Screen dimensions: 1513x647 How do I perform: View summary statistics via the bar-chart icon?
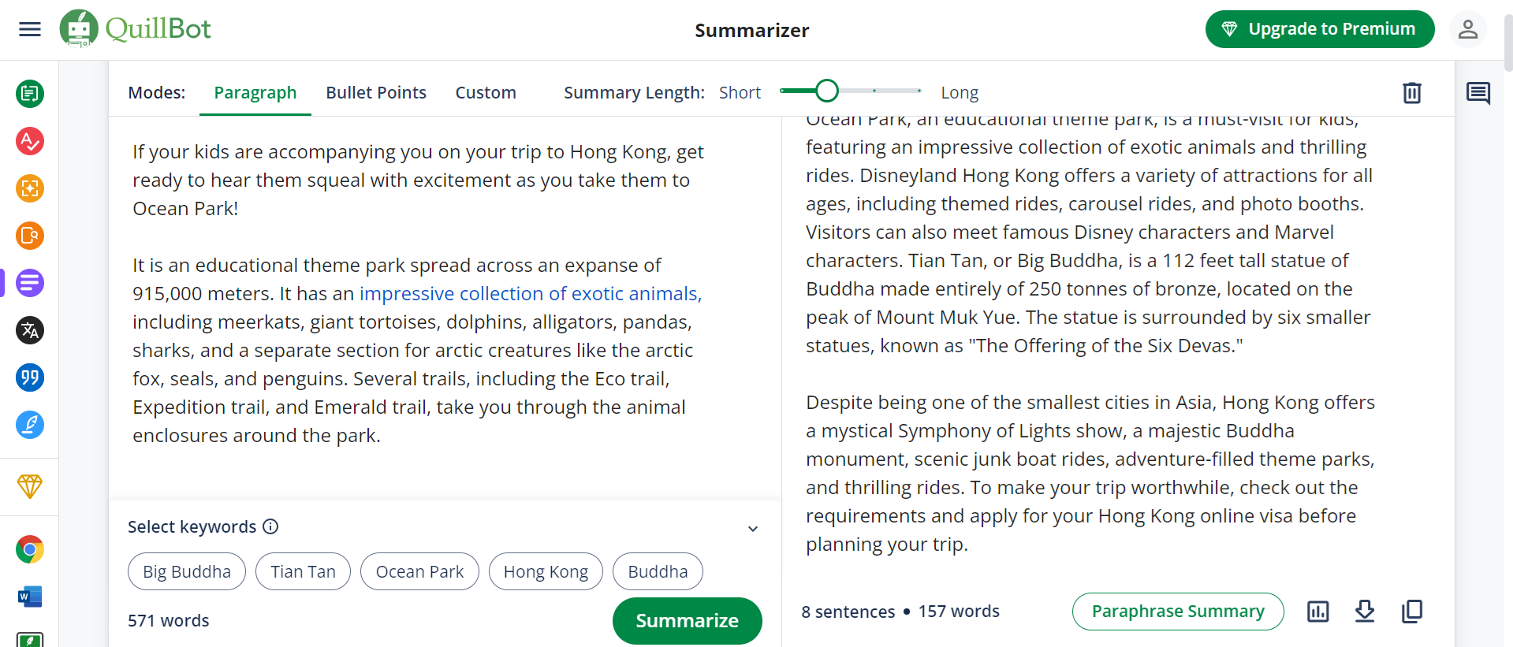point(1317,611)
